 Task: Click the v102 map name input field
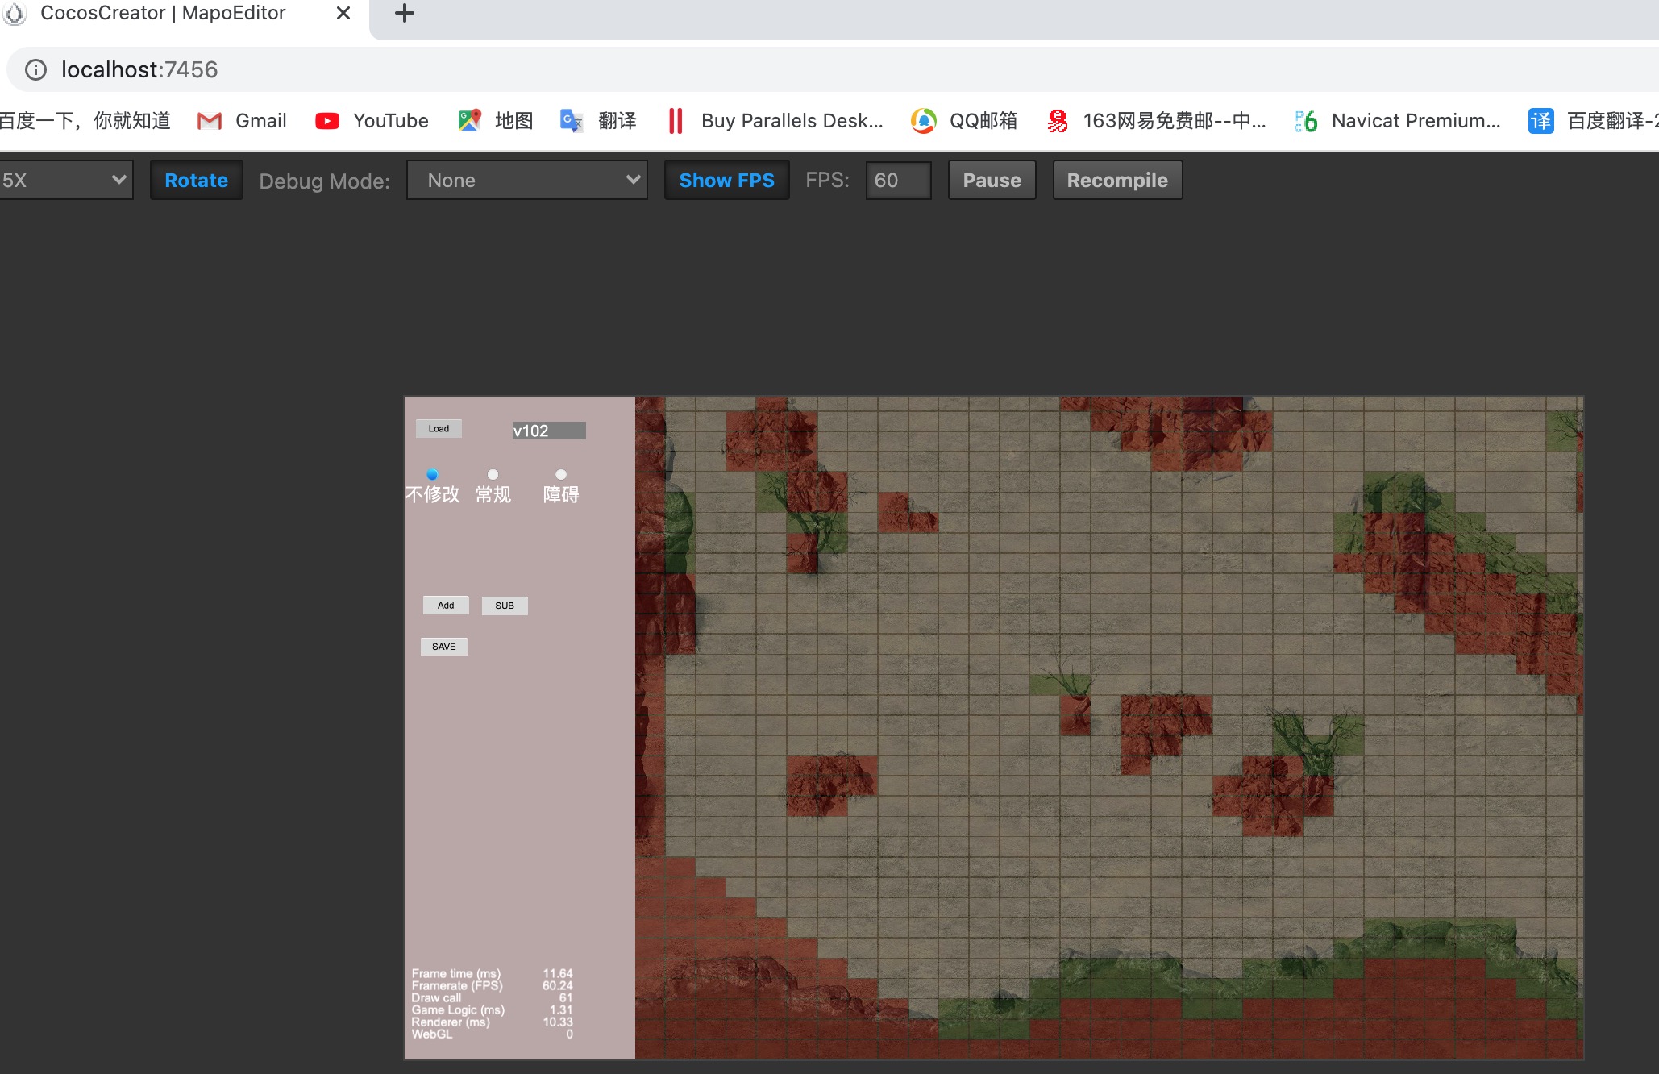click(x=549, y=431)
